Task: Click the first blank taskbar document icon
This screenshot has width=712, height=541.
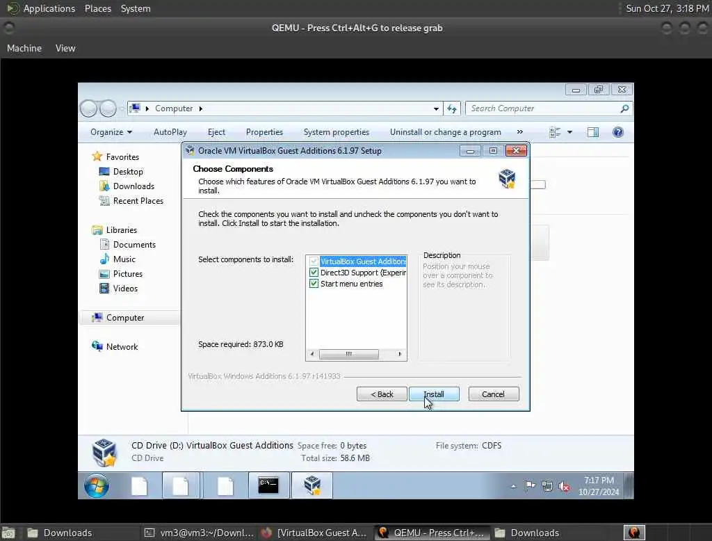Action: [x=139, y=485]
